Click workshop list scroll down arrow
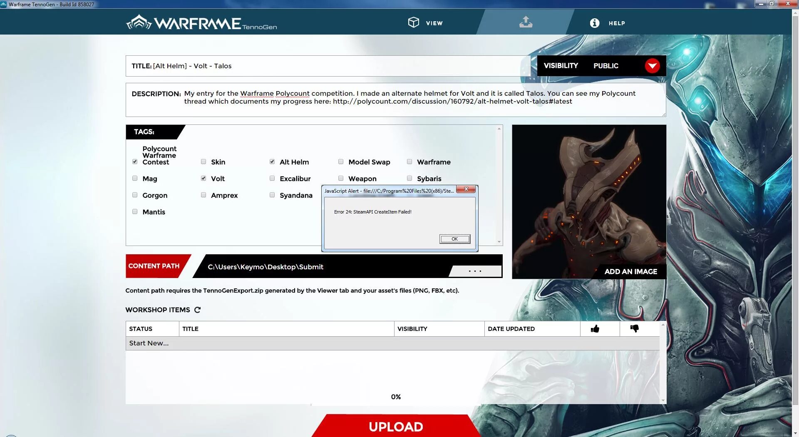This screenshot has height=437, width=799. (x=663, y=400)
